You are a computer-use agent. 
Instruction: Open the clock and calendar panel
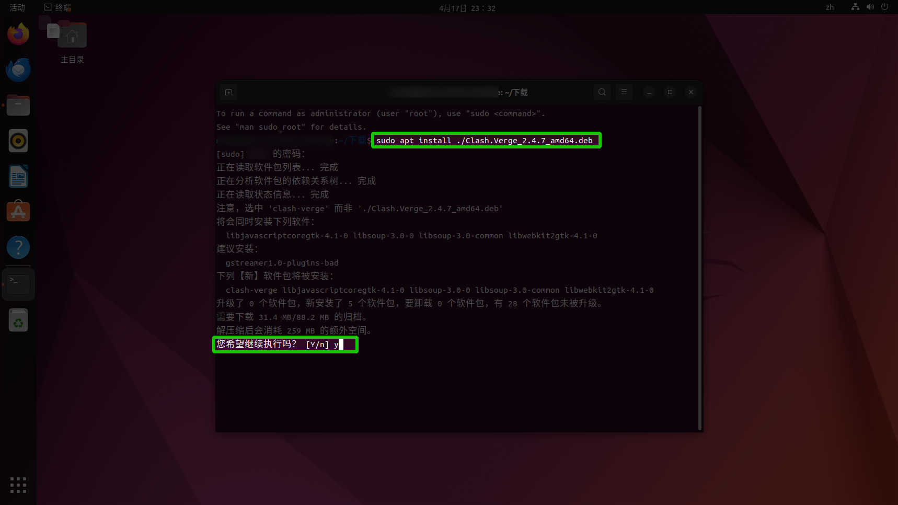[x=467, y=8]
